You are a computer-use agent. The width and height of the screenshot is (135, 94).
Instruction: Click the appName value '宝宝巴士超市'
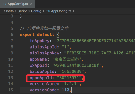tap(67, 59)
